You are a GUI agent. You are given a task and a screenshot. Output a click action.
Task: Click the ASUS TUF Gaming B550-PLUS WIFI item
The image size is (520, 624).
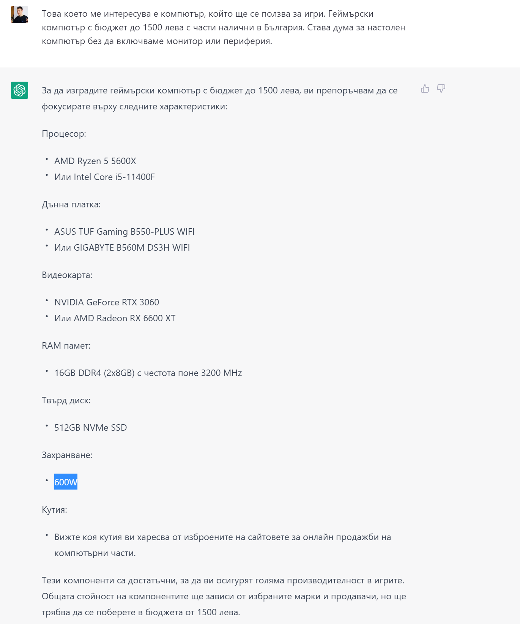pyautogui.click(x=124, y=232)
